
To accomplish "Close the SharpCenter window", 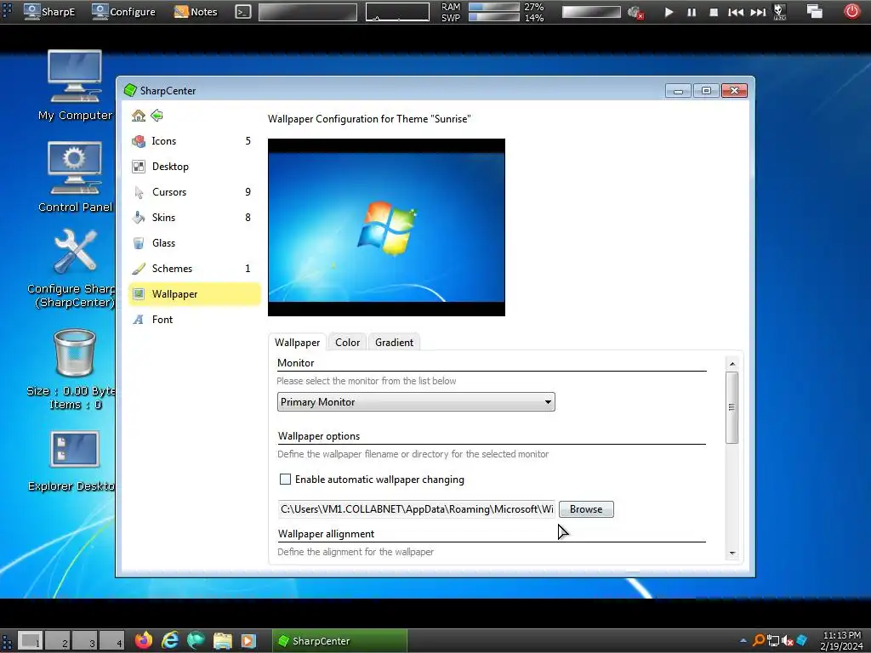I will 734,91.
